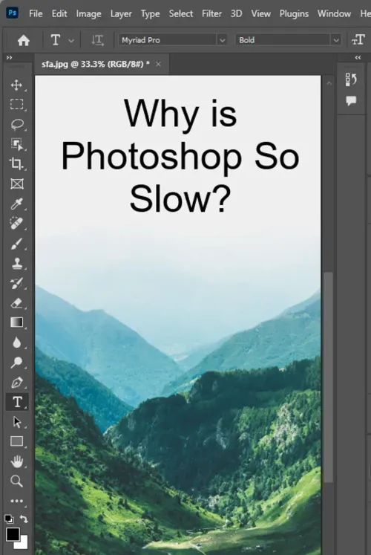The width and height of the screenshot is (371, 555).
Task: Select the Horizontal Type tool in toolbox
Action: pyautogui.click(x=16, y=402)
